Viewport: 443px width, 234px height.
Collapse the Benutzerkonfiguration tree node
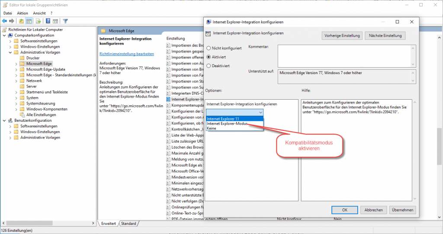(x=4, y=120)
